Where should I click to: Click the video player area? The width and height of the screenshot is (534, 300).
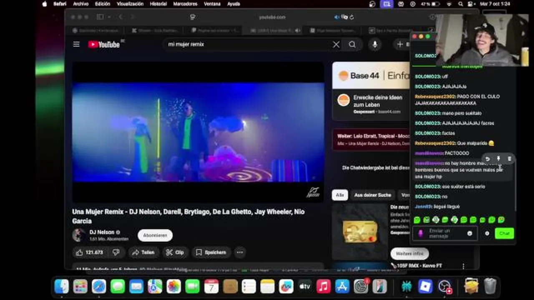pyautogui.click(x=198, y=132)
